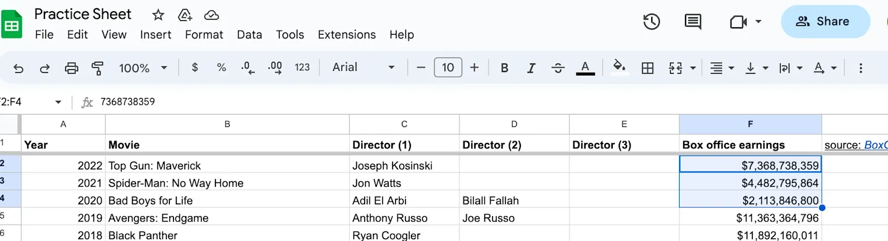
Task: Expand the merge cells dropdown arrow
Action: [x=693, y=69]
